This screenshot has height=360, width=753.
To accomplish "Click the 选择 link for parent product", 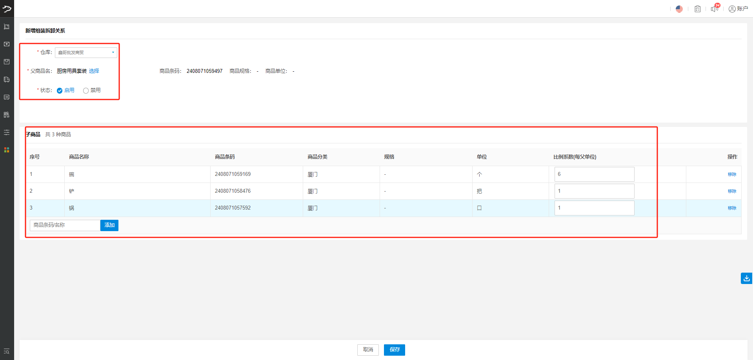I will [94, 71].
